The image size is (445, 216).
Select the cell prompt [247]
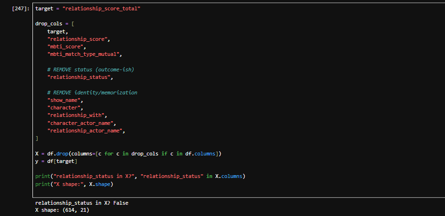click(x=21, y=8)
